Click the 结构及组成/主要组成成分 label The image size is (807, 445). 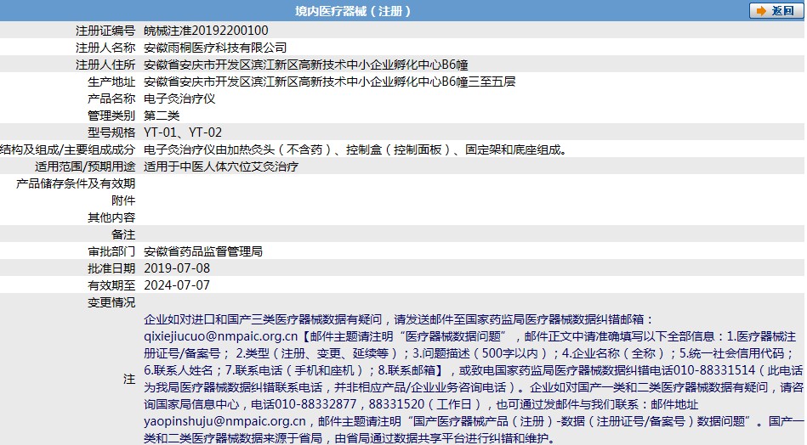tap(67, 149)
